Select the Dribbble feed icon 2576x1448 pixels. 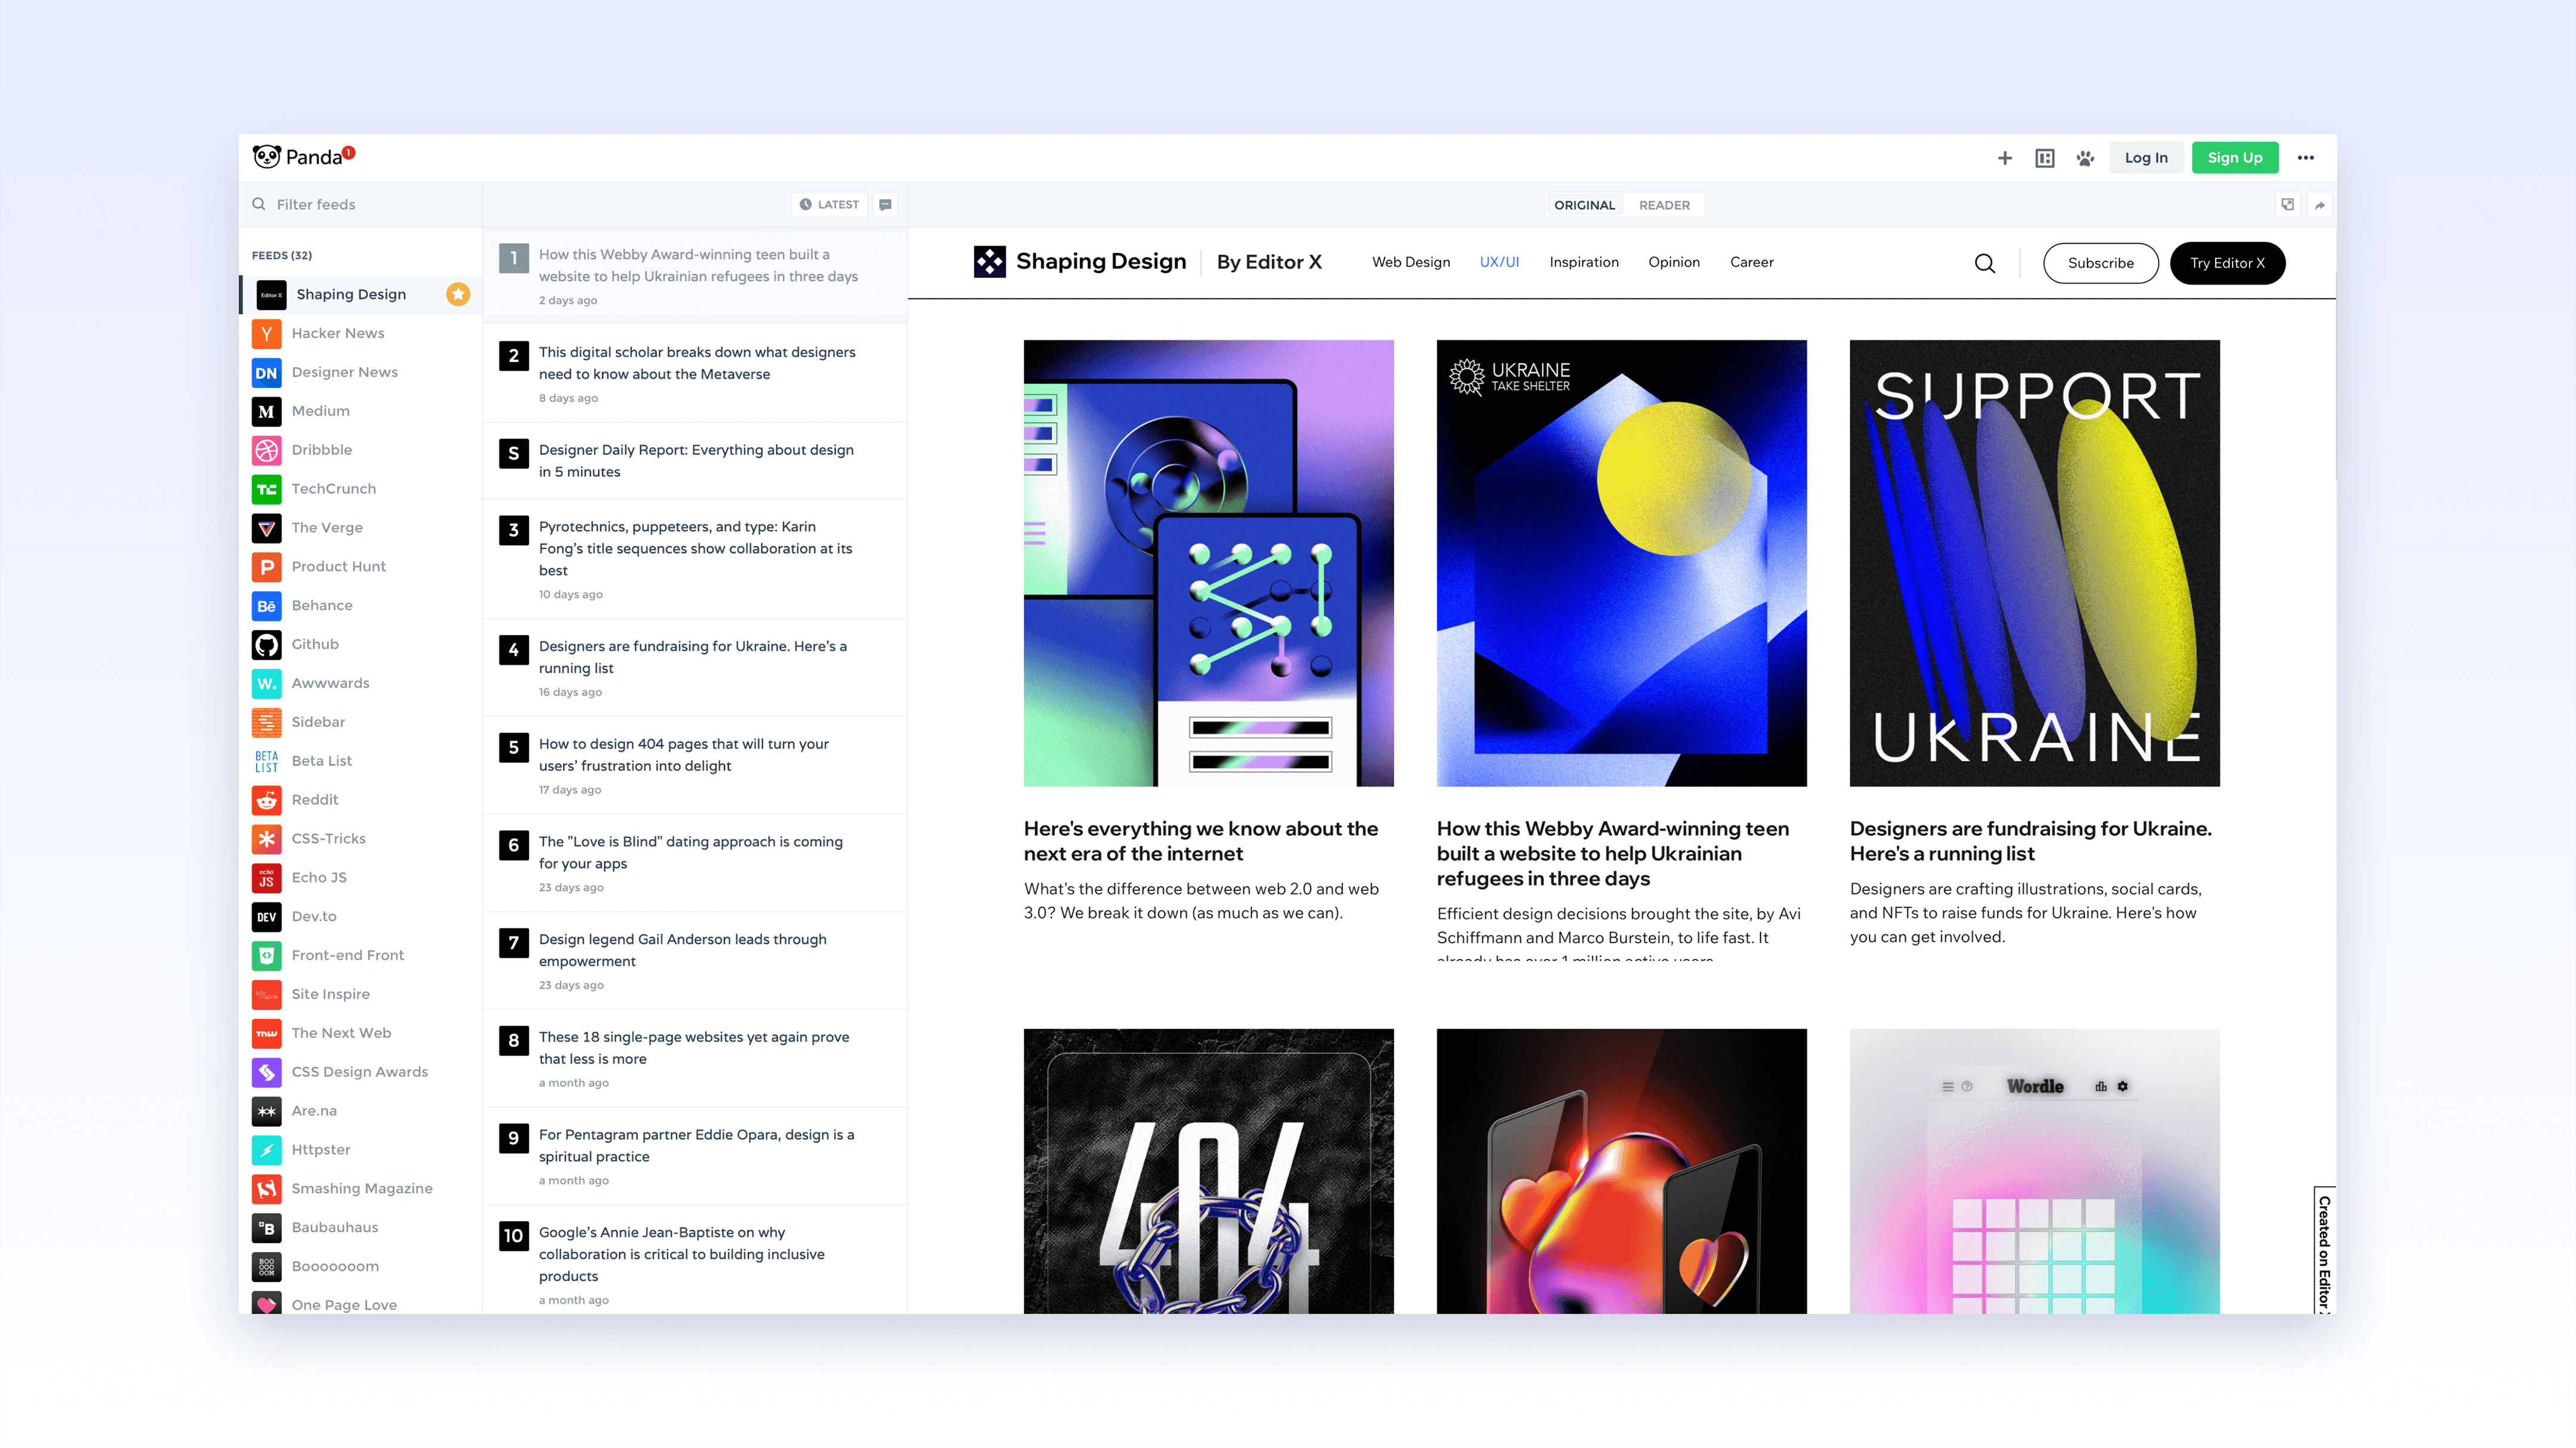[266, 450]
